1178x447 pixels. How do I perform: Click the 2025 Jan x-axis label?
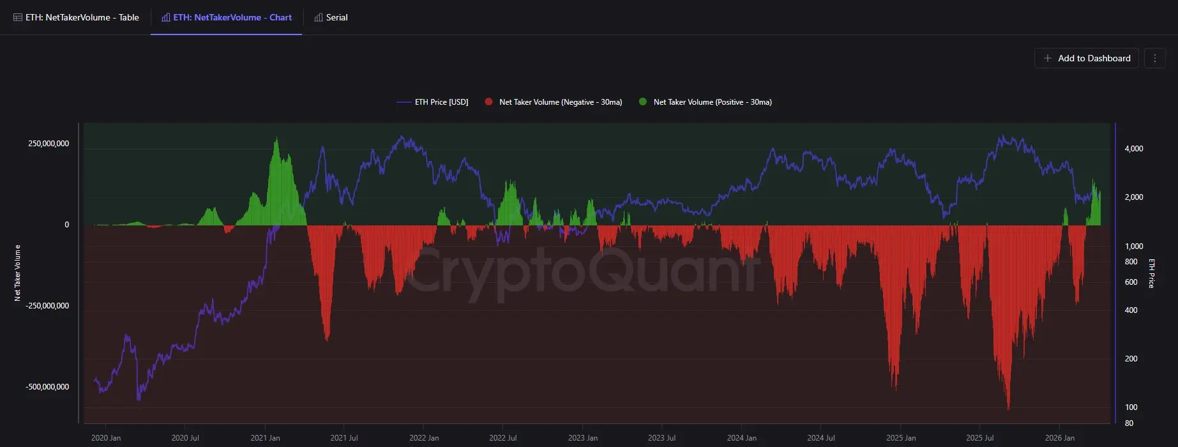point(901,438)
